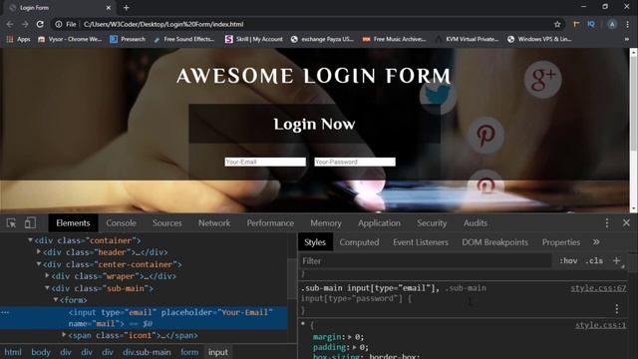Close the Login Form tab

point(109,8)
